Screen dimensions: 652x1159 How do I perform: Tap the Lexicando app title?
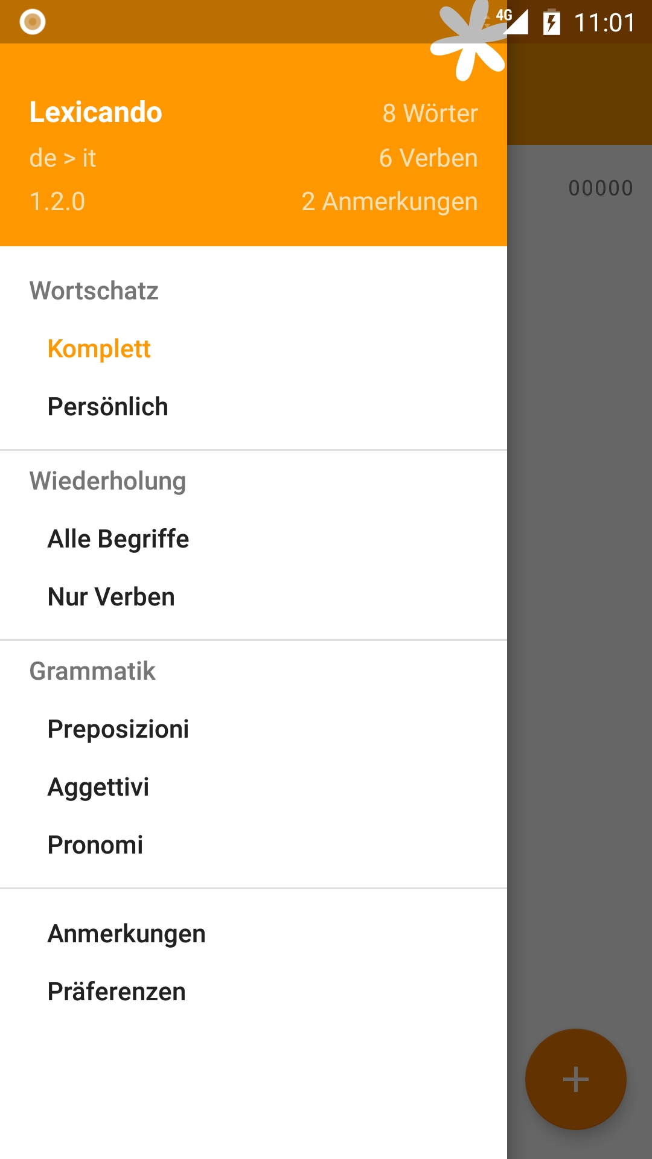coord(96,112)
